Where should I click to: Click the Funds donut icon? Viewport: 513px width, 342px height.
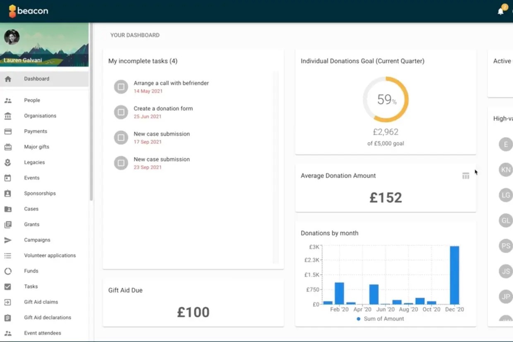[x=8, y=271]
